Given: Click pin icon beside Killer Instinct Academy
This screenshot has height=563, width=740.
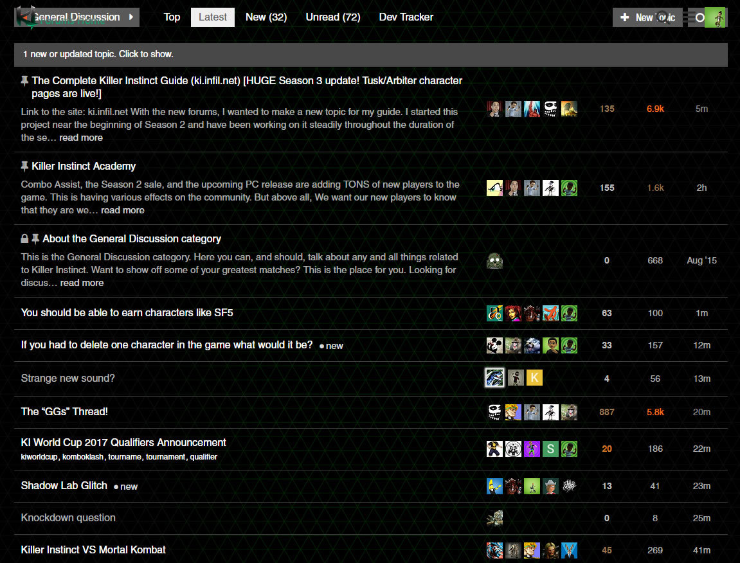Looking at the screenshot, I should point(24,166).
